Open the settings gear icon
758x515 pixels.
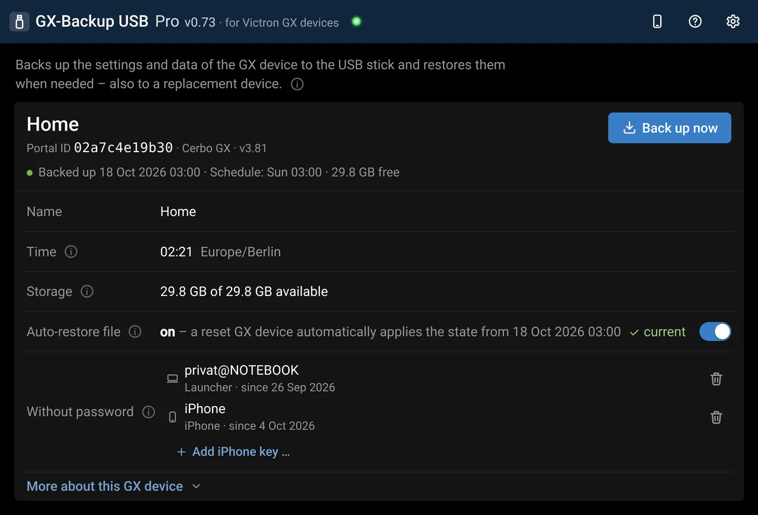[x=733, y=21]
